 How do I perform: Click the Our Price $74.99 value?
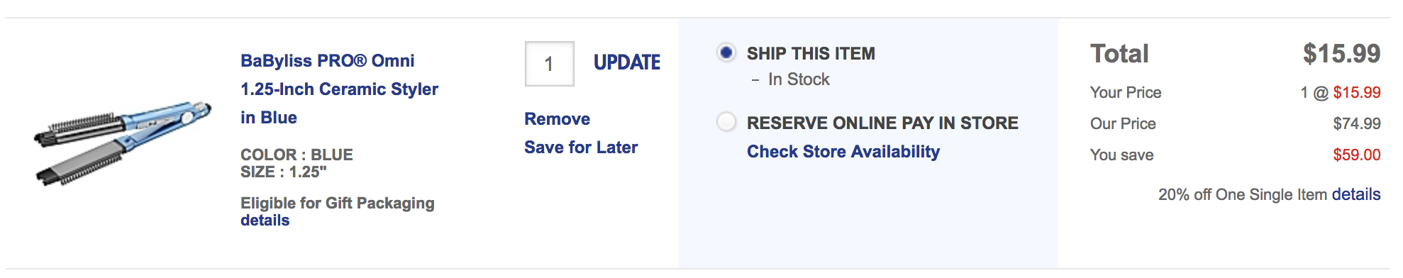click(x=1357, y=123)
